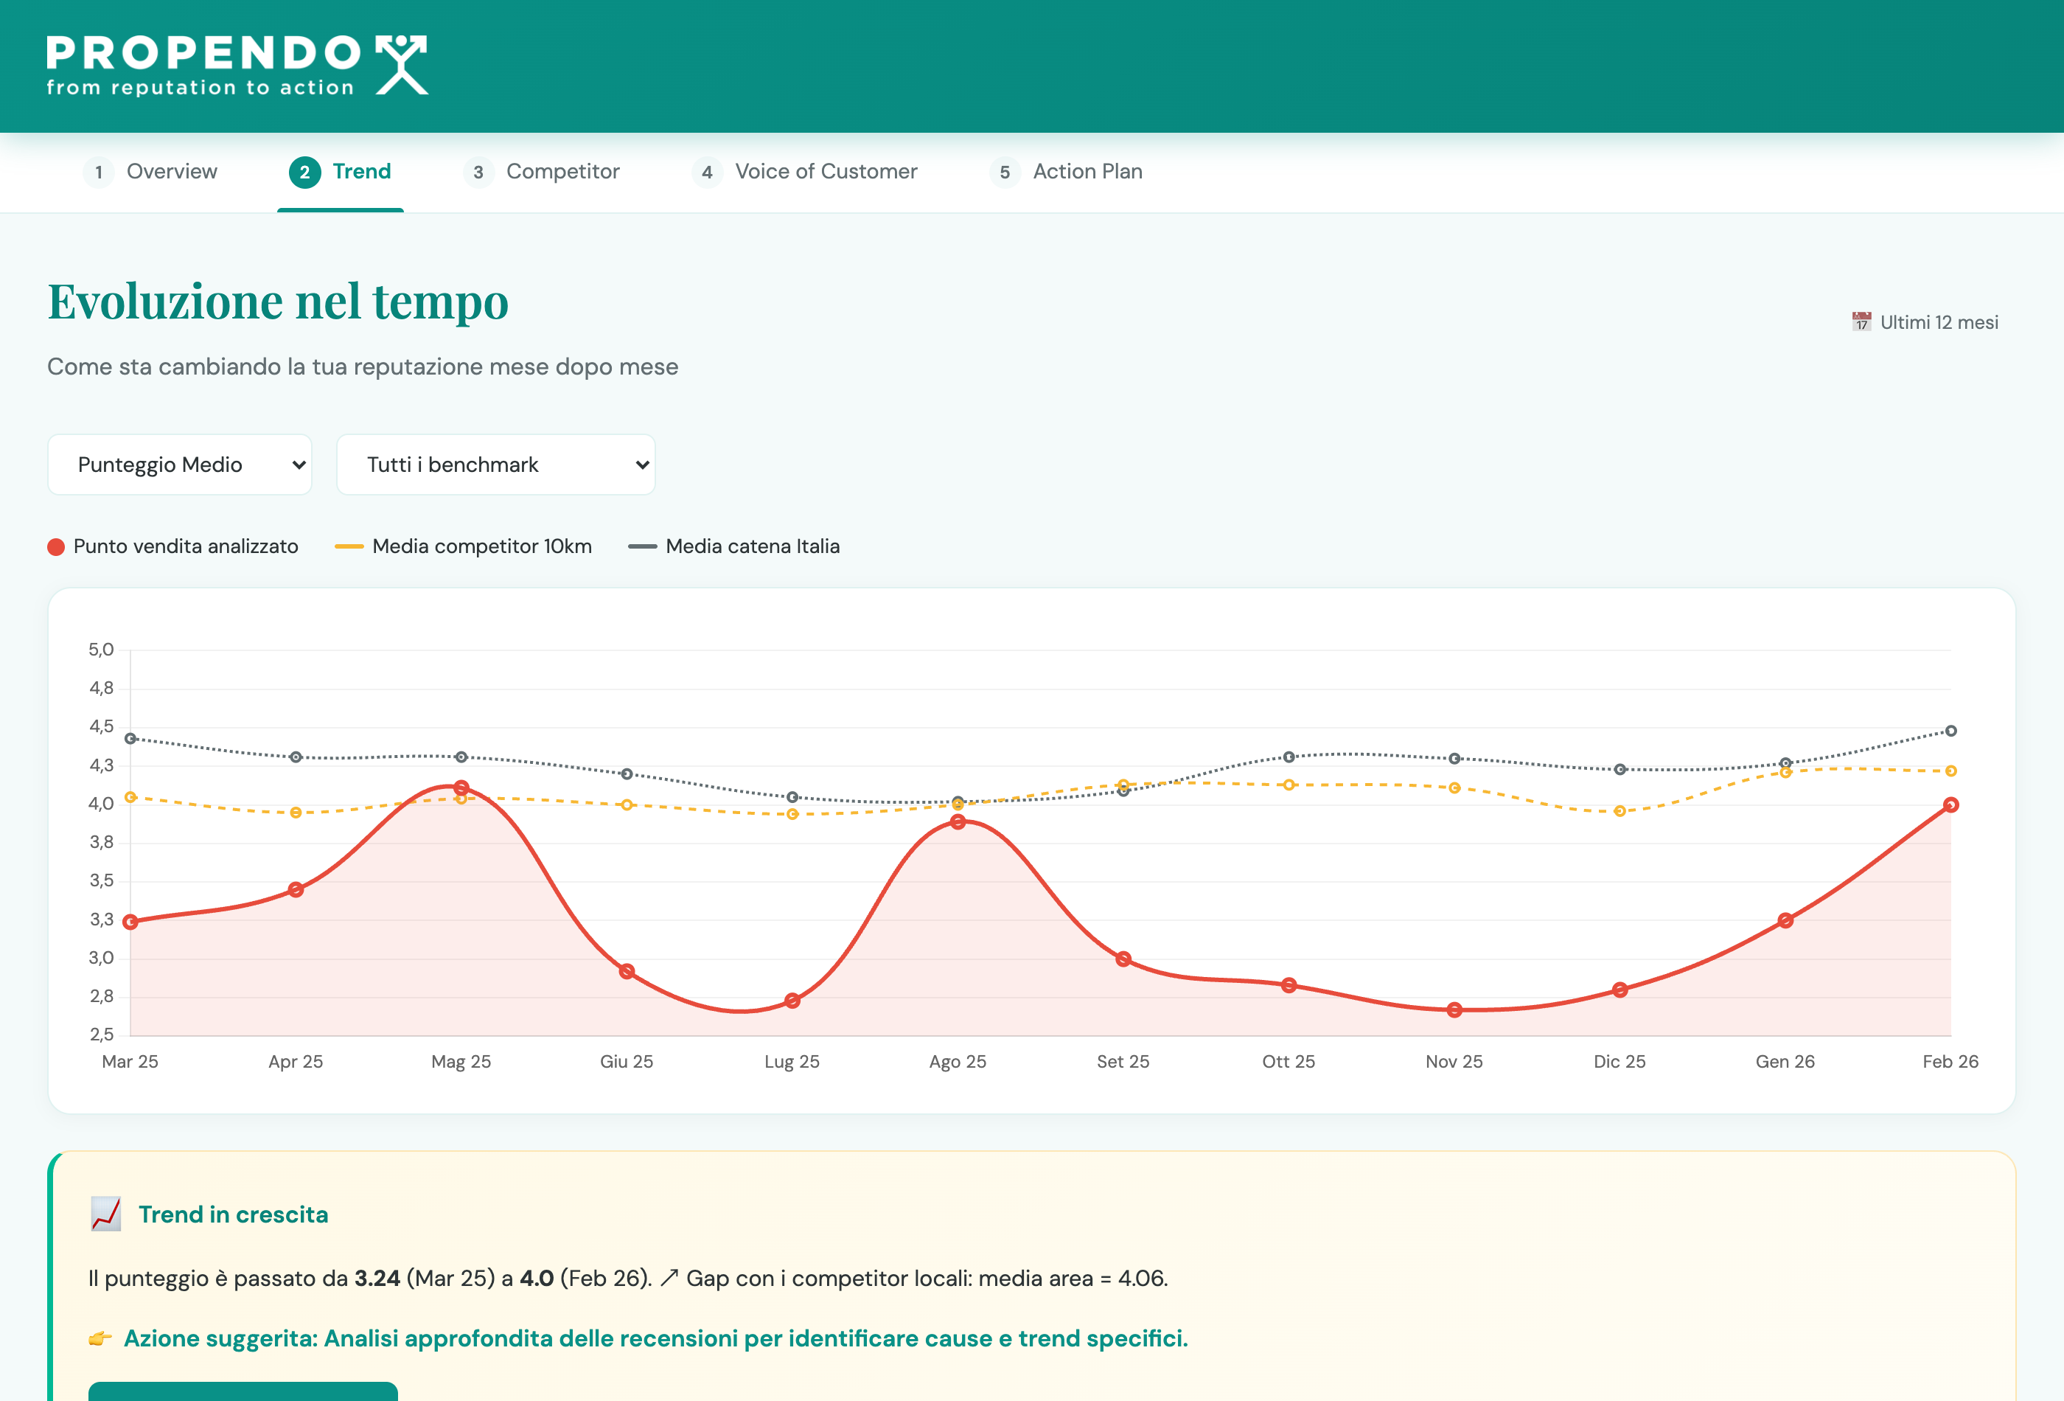Toggle Punto vendita analizzato legend item
This screenshot has width=2064, height=1401.
point(172,546)
